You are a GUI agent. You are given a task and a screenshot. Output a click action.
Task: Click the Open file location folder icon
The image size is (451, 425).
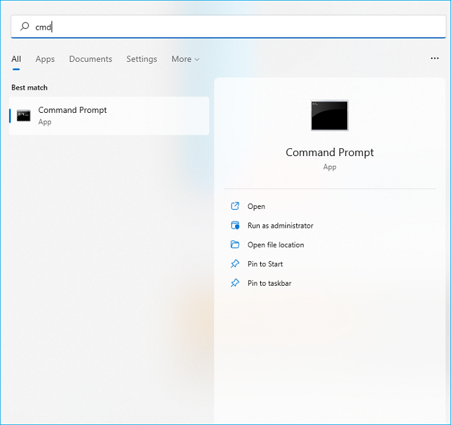(x=235, y=245)
